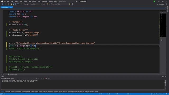Open the Tools menu
This screenshot has height=95, width=169.
39,1
